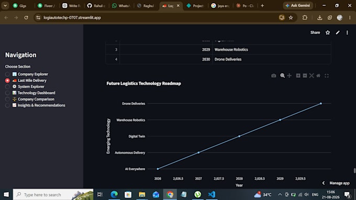Viewport: 356px width, 200px height.
Task: Favorite the Streamlit app with star icon
Action: 328,32
